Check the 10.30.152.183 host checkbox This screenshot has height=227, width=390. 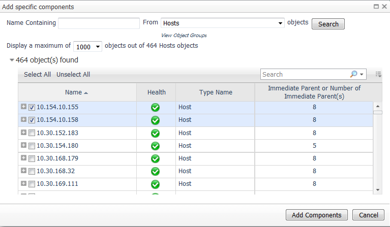32,133
